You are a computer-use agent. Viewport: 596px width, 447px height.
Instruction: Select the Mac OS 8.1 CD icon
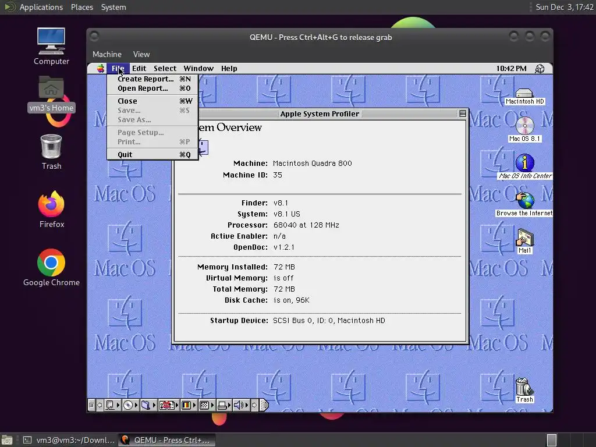(524, 129)
